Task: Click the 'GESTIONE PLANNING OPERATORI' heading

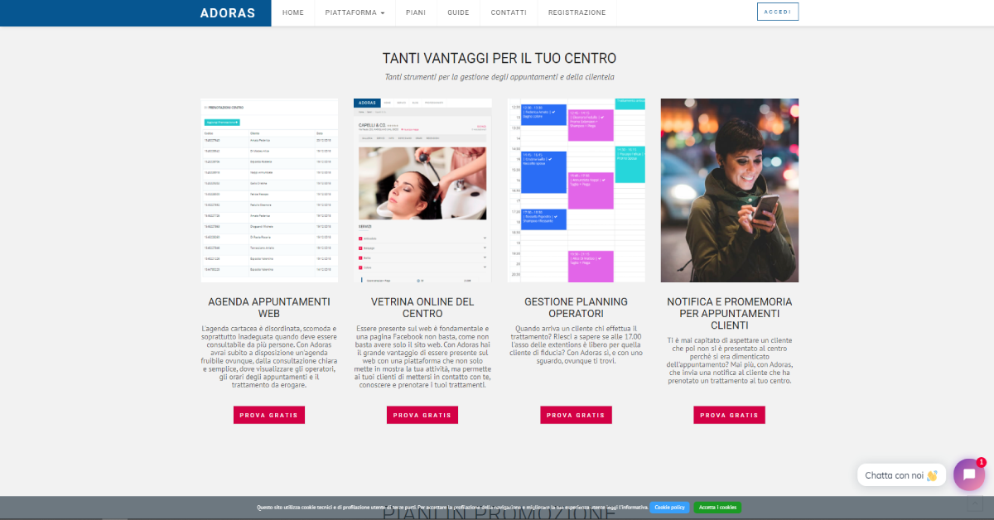Action: (576, 308)
